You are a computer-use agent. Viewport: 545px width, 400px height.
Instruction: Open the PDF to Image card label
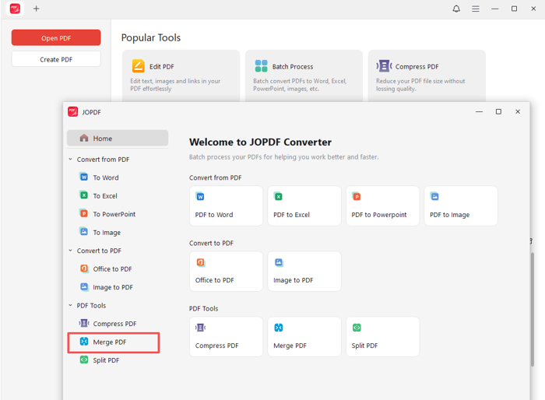coord(449,215)
